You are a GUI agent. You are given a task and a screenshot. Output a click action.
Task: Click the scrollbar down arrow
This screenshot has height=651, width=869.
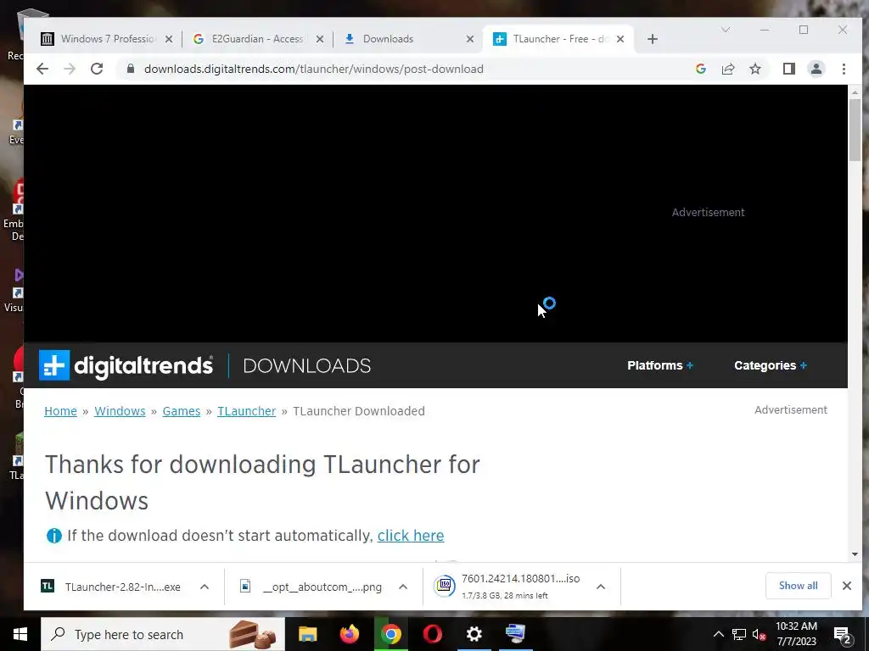pos(855,554)
